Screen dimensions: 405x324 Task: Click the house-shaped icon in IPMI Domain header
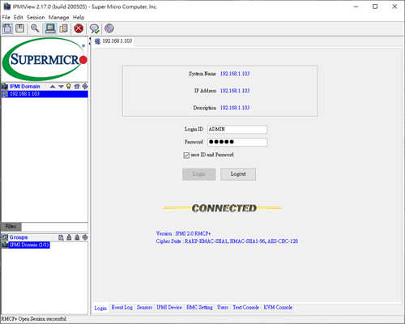pos(77,87)
